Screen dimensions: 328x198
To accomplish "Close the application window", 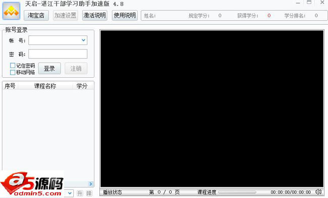I will 322,3.
